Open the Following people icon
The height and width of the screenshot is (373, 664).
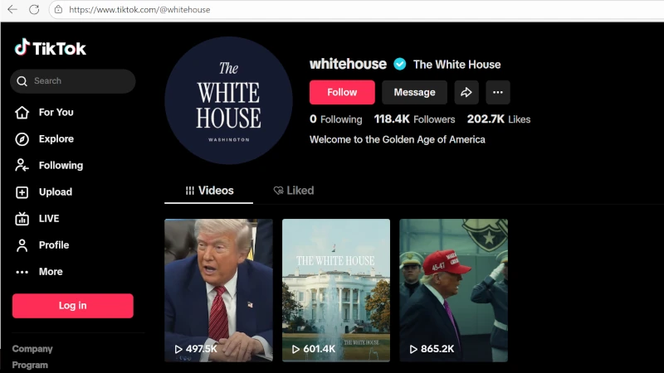tap(22, 165)
